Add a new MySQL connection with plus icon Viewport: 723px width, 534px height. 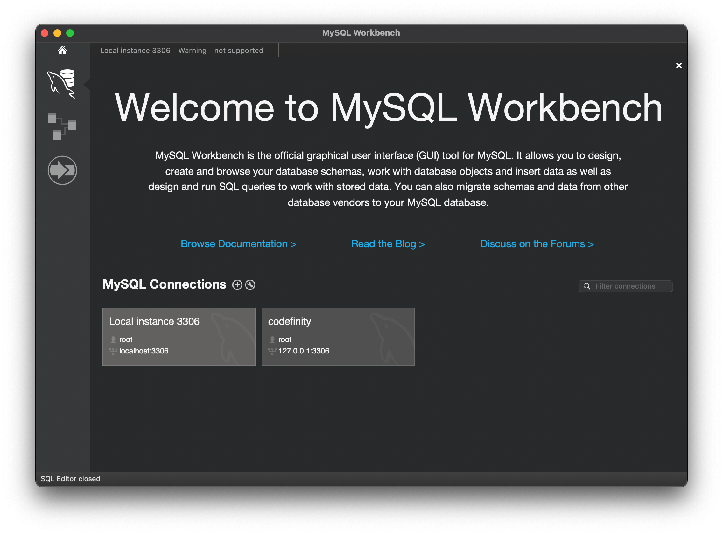[x=237, y=285]
